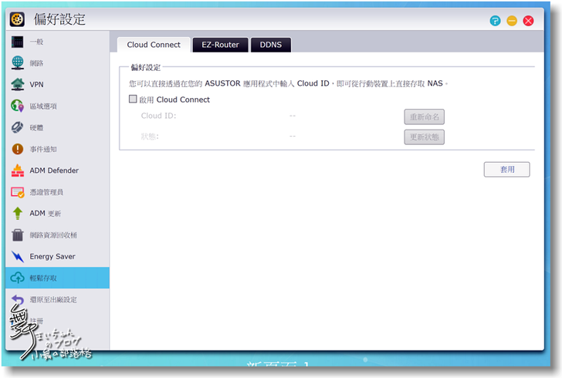
Task: Click the 狀態: status label
Action: [150, 137]
